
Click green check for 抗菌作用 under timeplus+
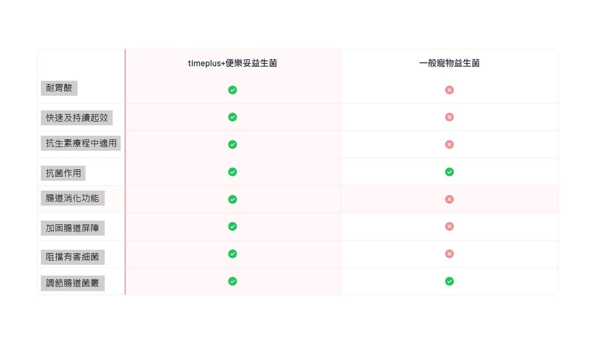[x=232, y=172]
